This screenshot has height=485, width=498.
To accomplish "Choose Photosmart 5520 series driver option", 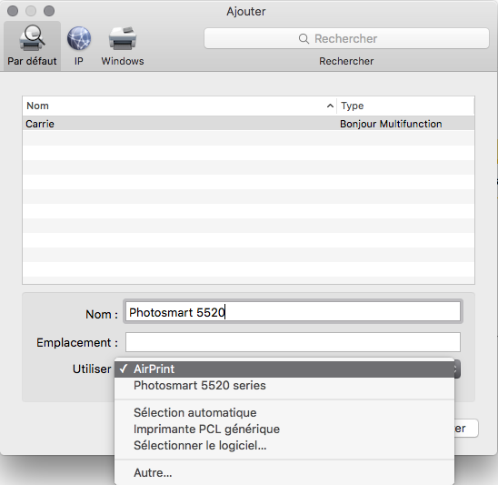I will click(284, 386).
